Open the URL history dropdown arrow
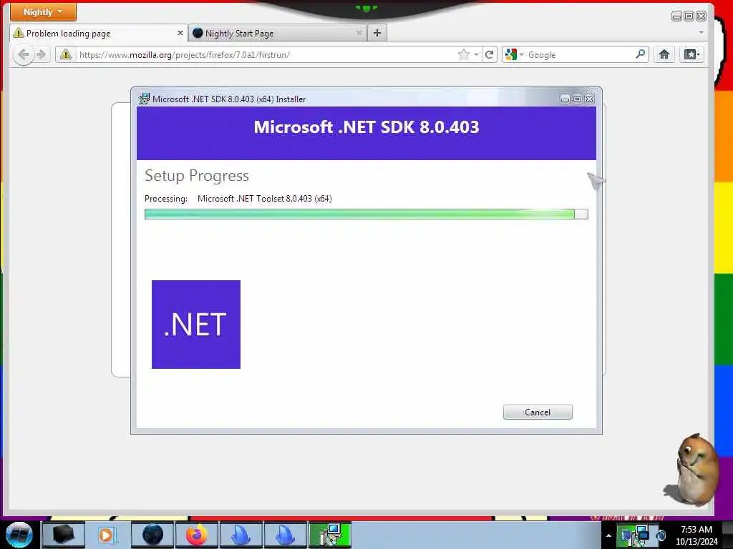This screenshot has width=733, height=549. coord(476,54)
